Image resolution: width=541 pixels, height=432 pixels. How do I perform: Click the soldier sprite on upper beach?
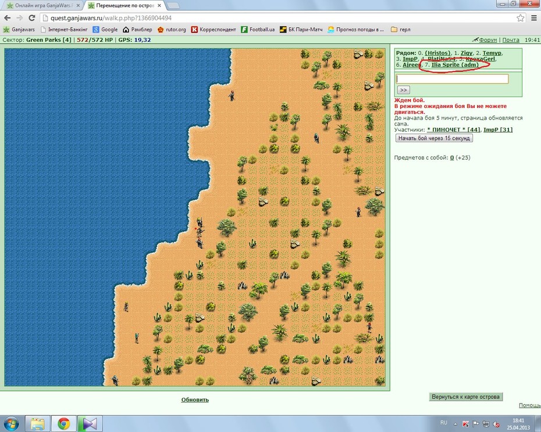click(x=232, y=95)
